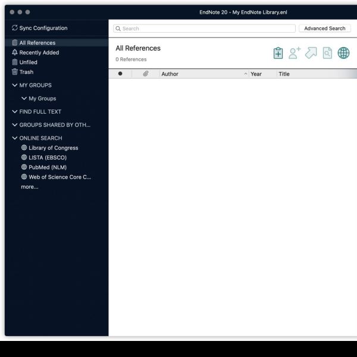Click the Trash can icon
This screenshot has width=357, height=357.
click(x=14, y=72)
